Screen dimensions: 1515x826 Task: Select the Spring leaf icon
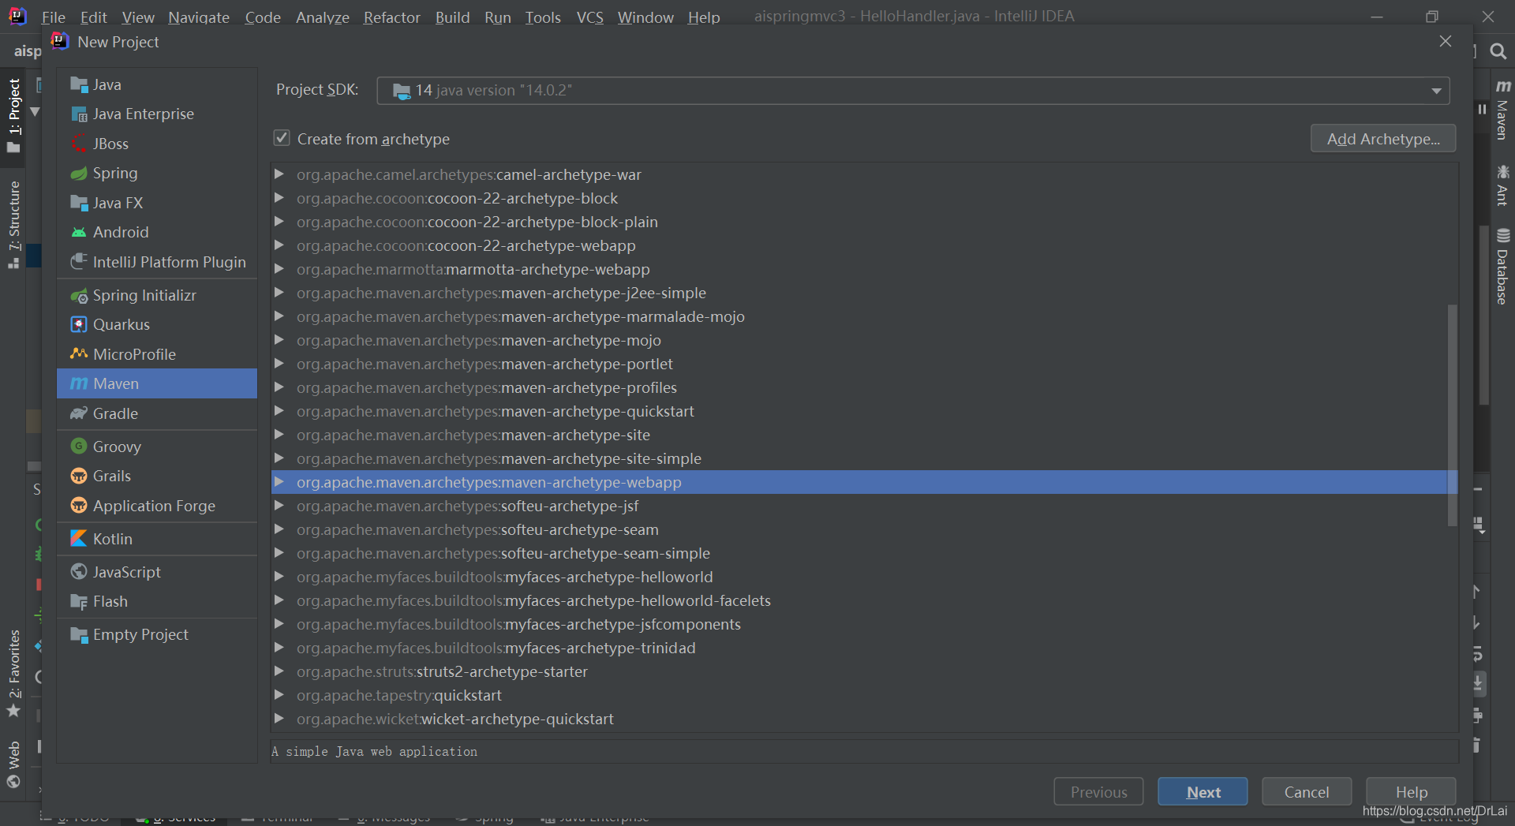point(79,174)
